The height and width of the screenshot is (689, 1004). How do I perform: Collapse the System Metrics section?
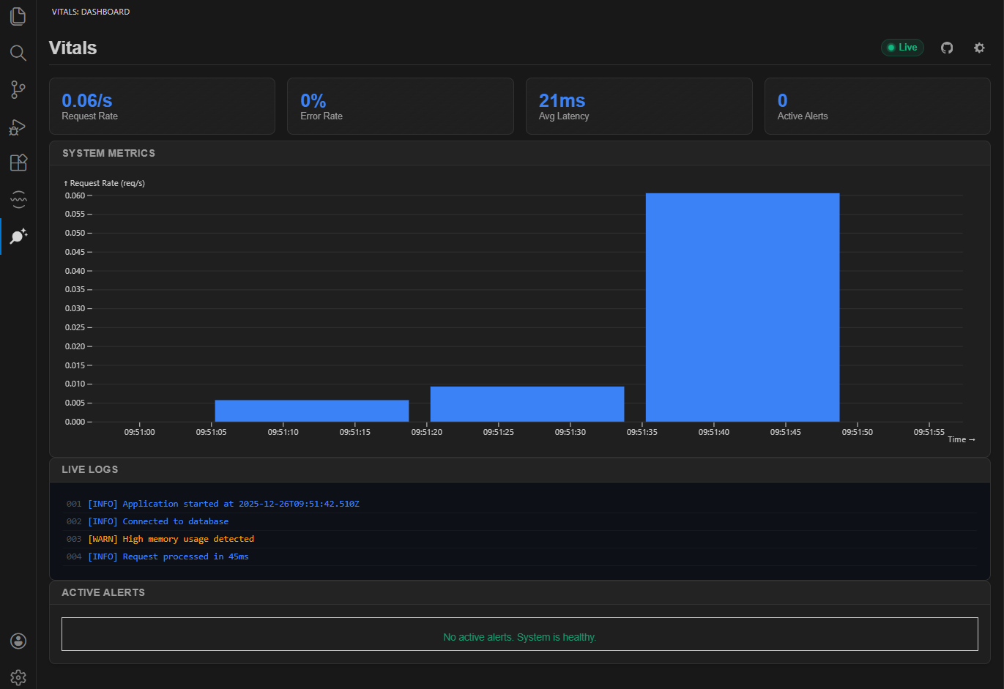tap(109, 153)
